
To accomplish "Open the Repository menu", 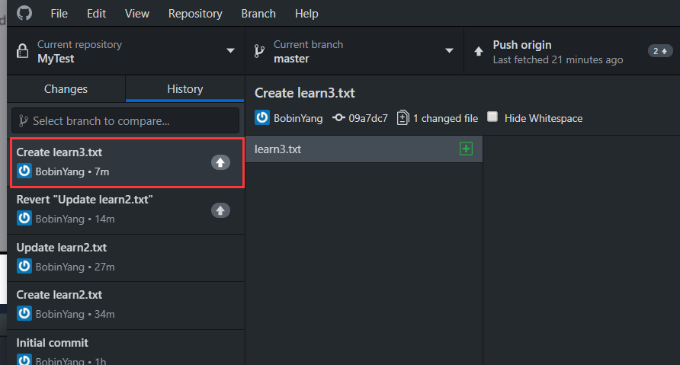I will [195, 14].
